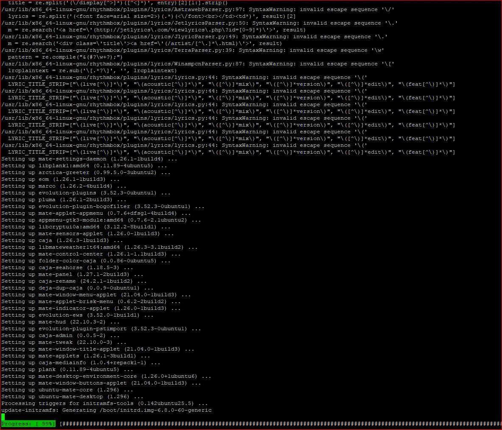Click 'Setting up mate-window-title-applet' line
Screen dimensions: 502x430
point(98,349)
